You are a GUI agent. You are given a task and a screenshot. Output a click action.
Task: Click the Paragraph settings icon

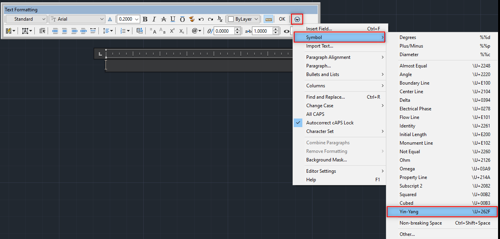(42, 31)
